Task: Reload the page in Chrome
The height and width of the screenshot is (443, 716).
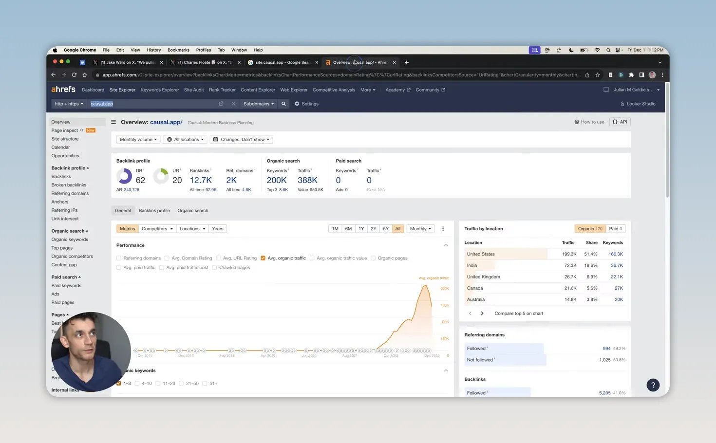Action: [74, 75]
